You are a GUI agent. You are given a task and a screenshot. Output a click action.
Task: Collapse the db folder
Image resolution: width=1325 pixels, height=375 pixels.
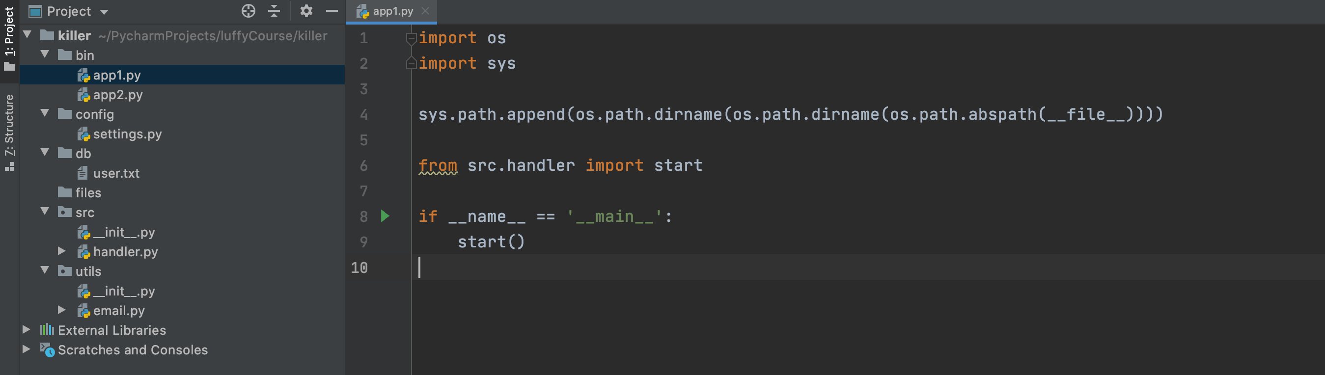coord(45,153)
